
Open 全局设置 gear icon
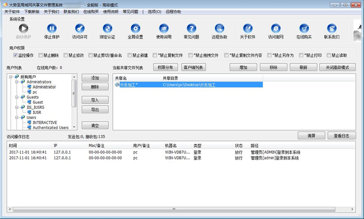pos(135,28)
